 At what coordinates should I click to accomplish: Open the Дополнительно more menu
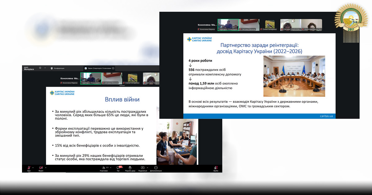coord(156,168)
